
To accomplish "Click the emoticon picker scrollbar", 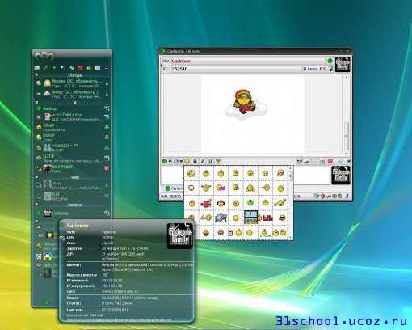I will tap(290, 203).
